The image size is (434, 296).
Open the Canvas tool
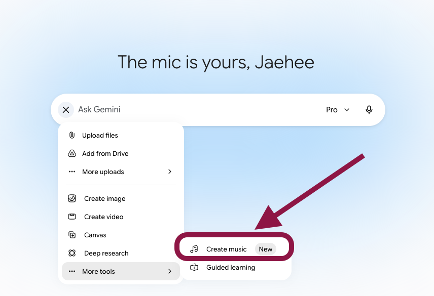click(121, 235)
